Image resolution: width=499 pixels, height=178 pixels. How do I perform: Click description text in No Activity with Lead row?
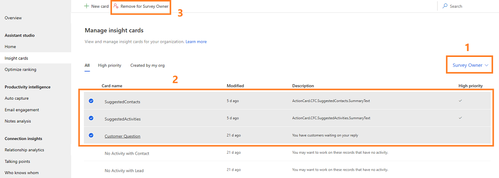point(340,169)
